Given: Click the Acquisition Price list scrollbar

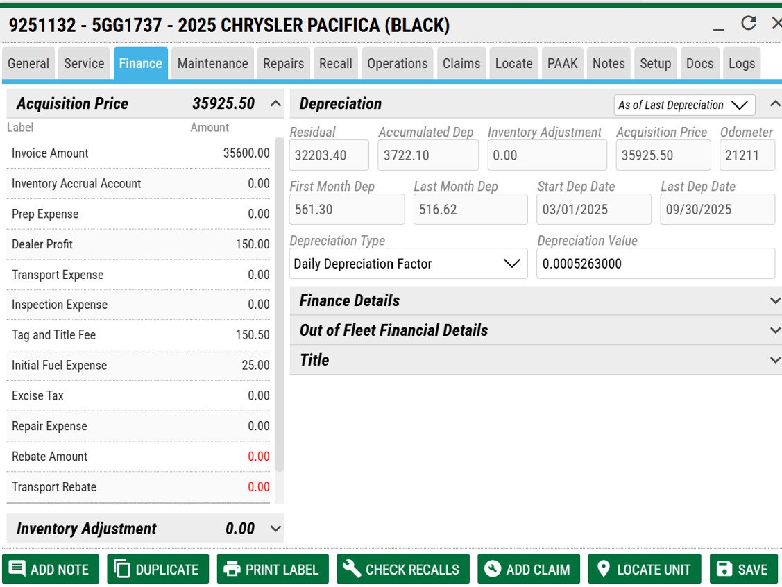Looking at the screenshot, I should [280, 305].
